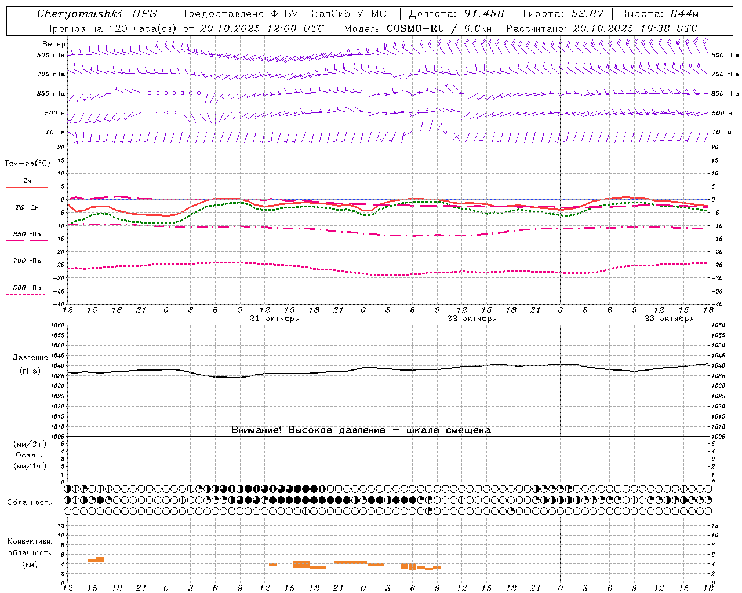Click 'Прогноз на 120 часа(ов)' forecast text

[x=111, y=28]
